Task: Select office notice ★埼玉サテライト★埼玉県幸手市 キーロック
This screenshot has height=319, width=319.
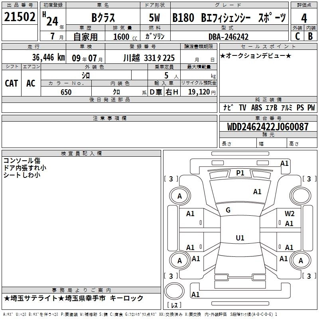Action: pyautogui.click(x=73, y=298)
